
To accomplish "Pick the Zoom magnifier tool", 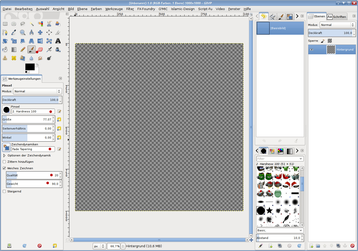I will coord(23,32).
